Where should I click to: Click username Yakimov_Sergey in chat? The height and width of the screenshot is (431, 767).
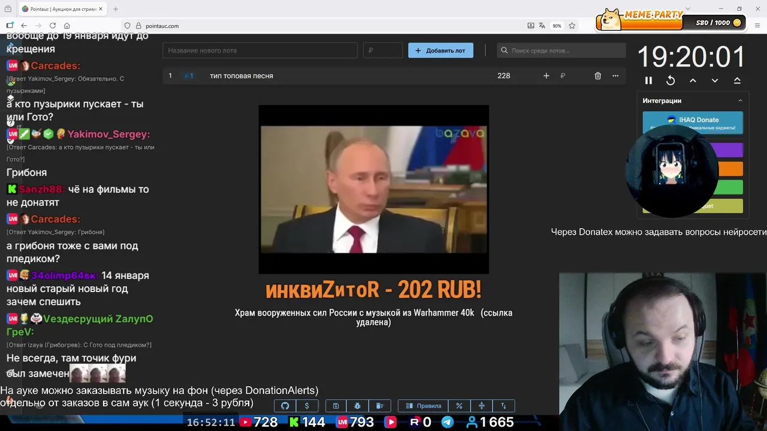tap(108, 134)
